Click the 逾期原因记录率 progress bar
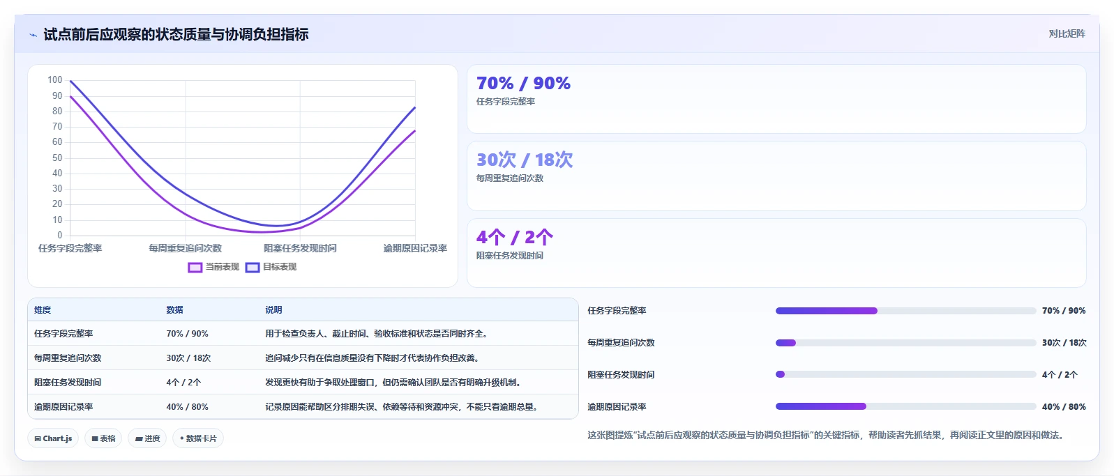This screenshot has width=1114, height=476. pos(905,406)
